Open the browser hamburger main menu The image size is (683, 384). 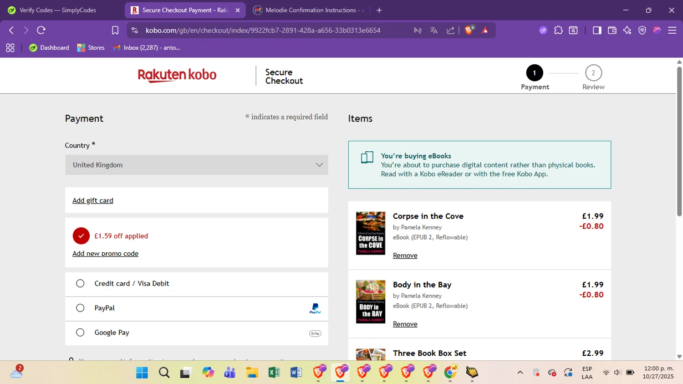coord(672,31)
